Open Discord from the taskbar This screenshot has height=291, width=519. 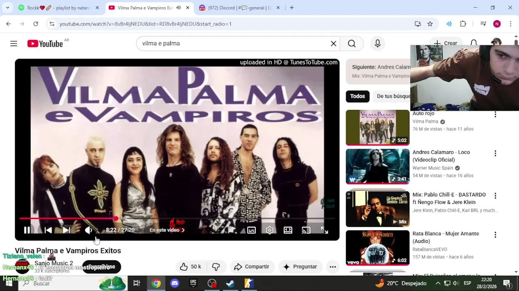tap(175, 283)
